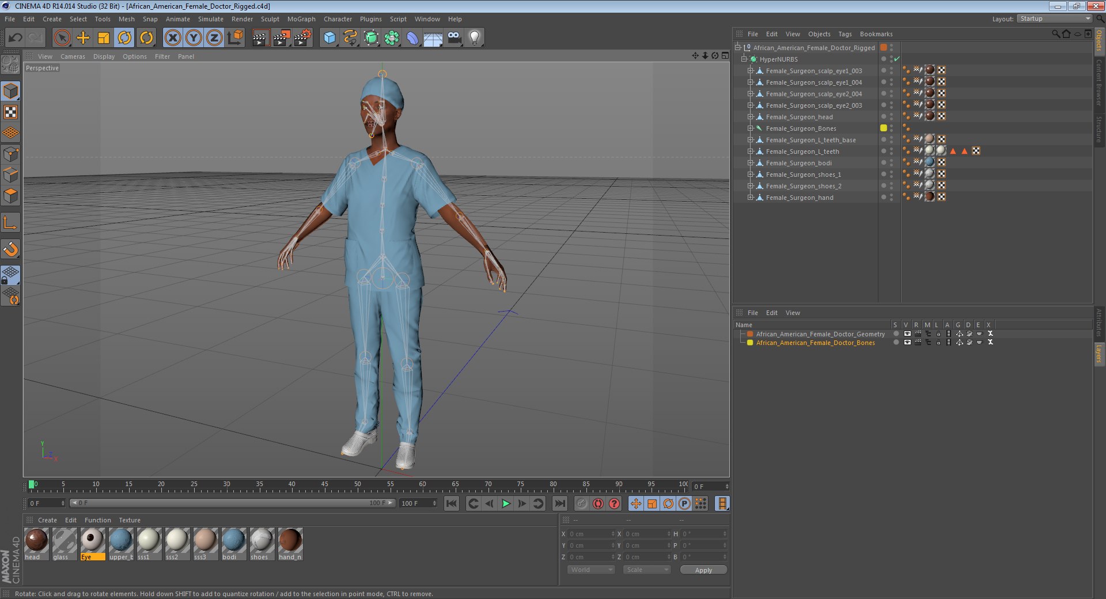The height and width of the screenshot is (599, 1106).
Task: Open the World coordinate dropdown
Action: 591,570
